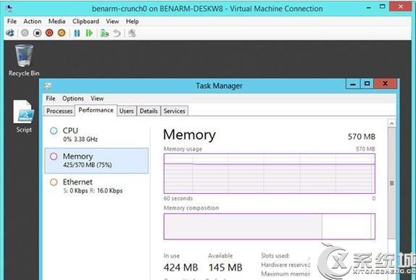Switch to the Users tab
The width and height of the screenshot is (416, 280).
click(126, 111)
